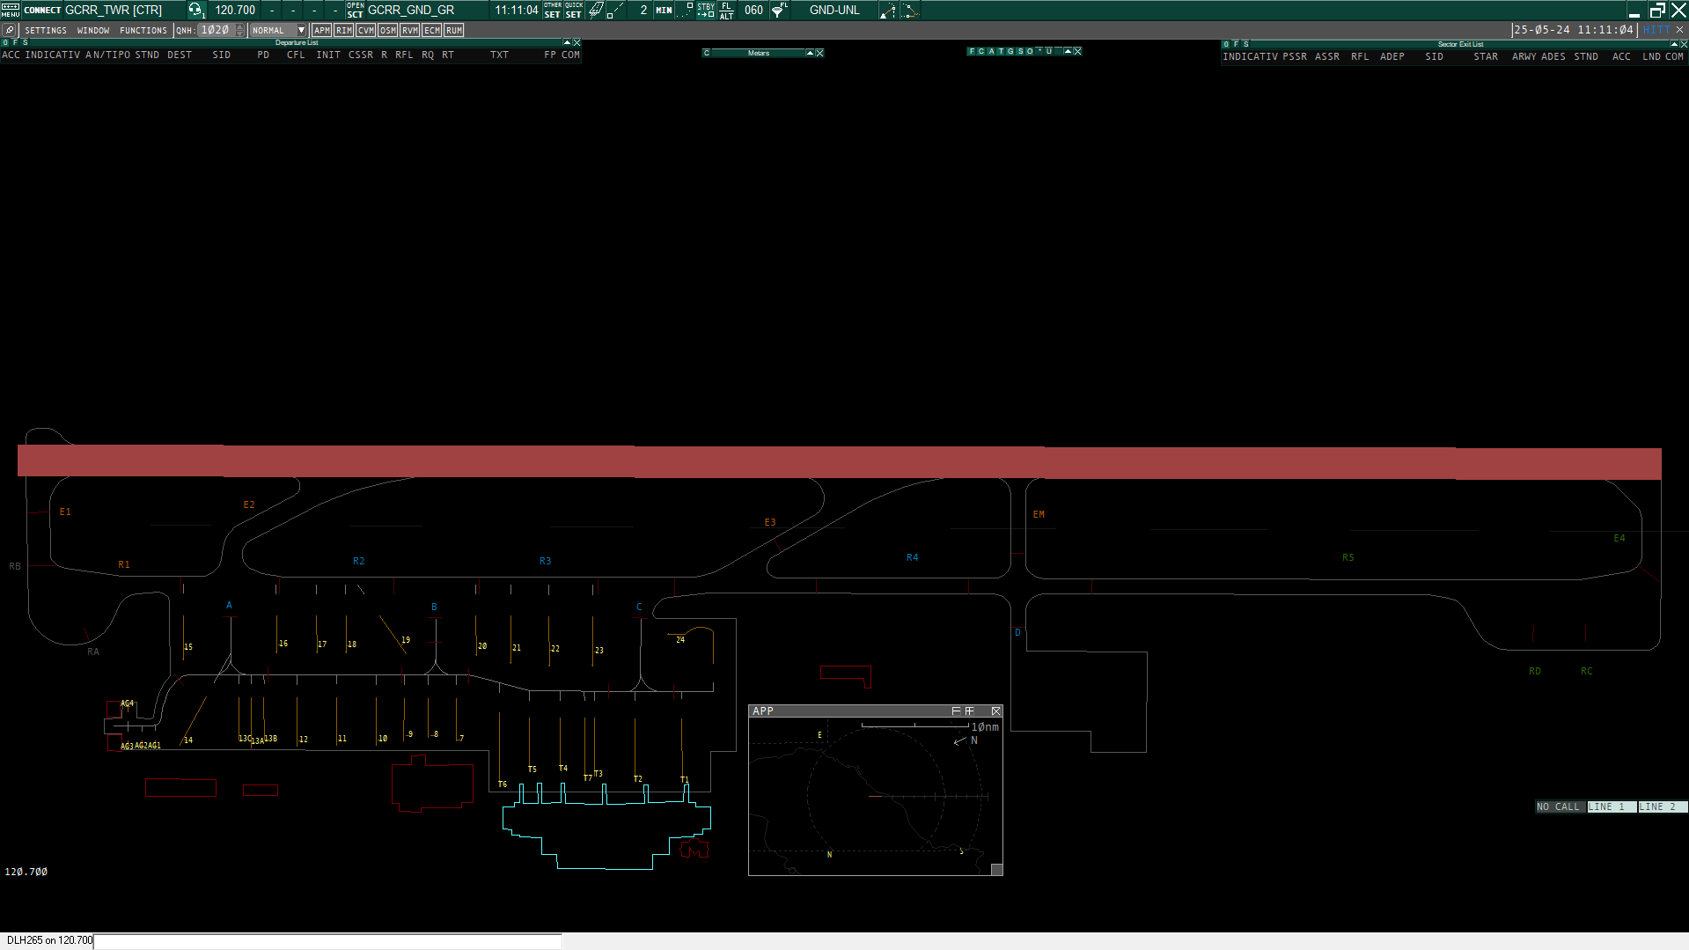The height and width of the screenshot is (950, 1689).
Task: Click the O button in Sector Exit List header
Action: coord(1226,44)
